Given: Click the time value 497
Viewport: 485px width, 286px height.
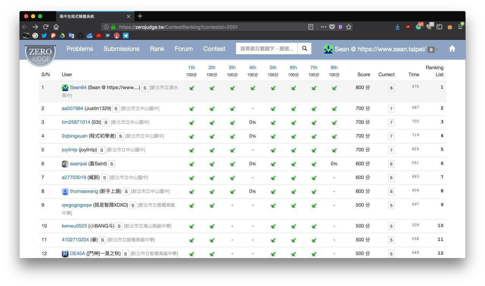Looking at the screenshot, I should [x=415, y=204].
